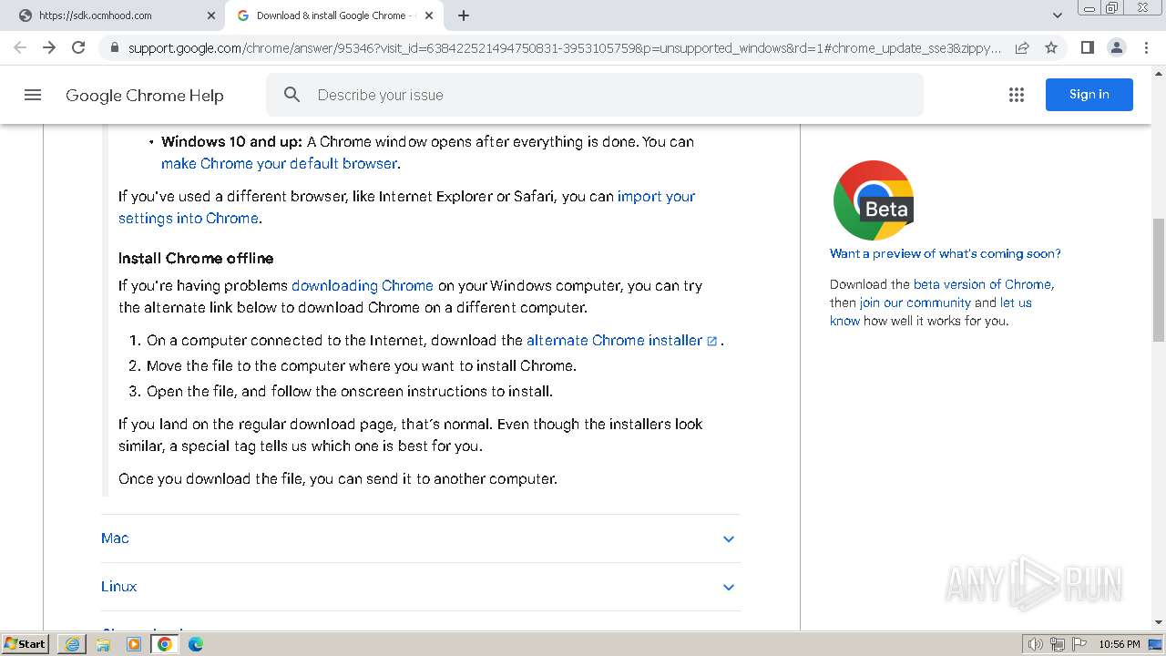Screen dimensions: 1166x656
Task: Click the vertical page scrollbar thumb
Action: tap(1159, 280)
